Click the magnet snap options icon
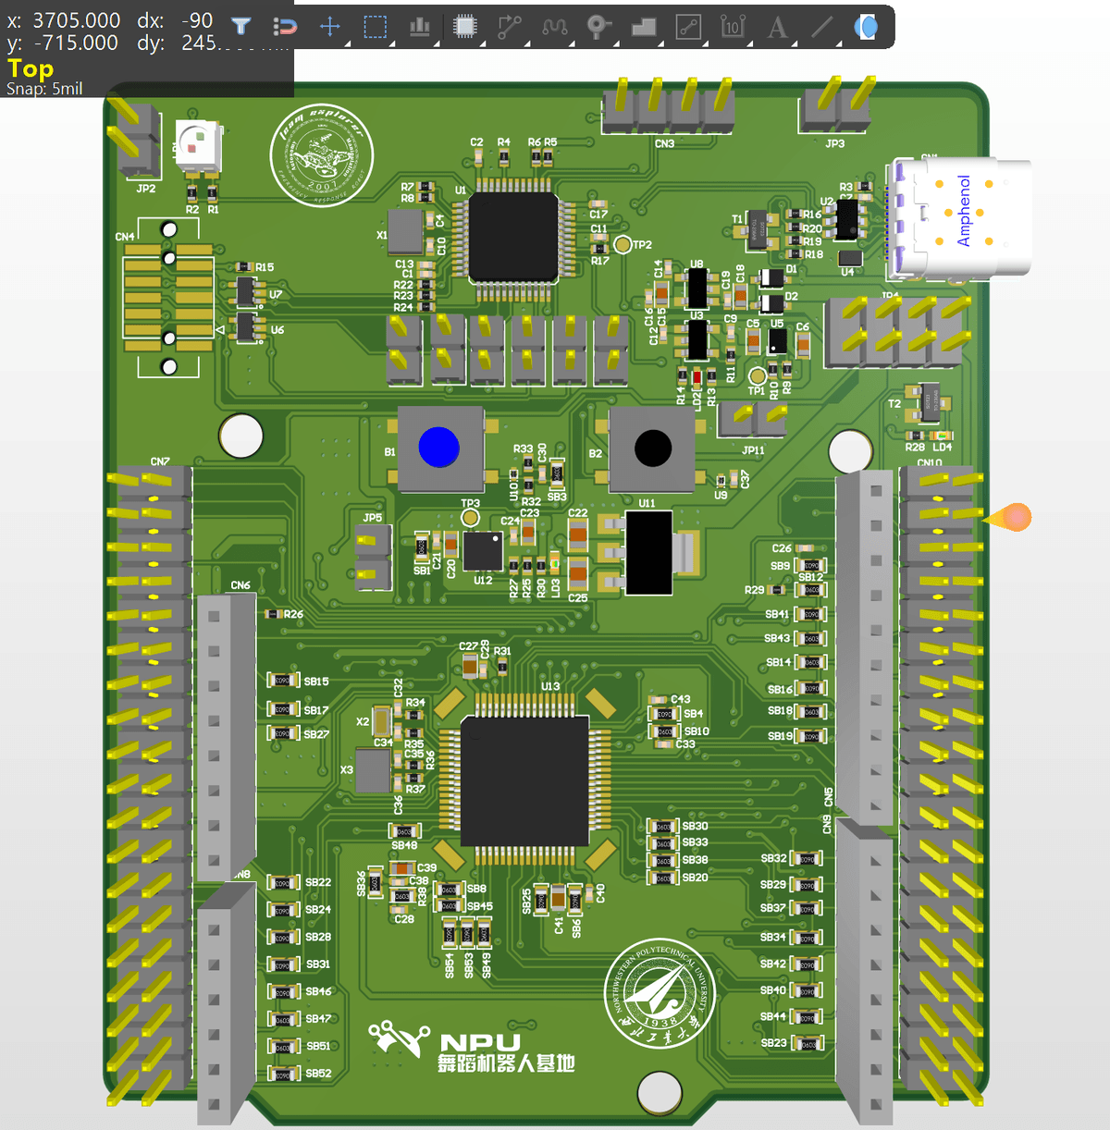Viewport: 1110px width, 1130px height. point(285,27)
